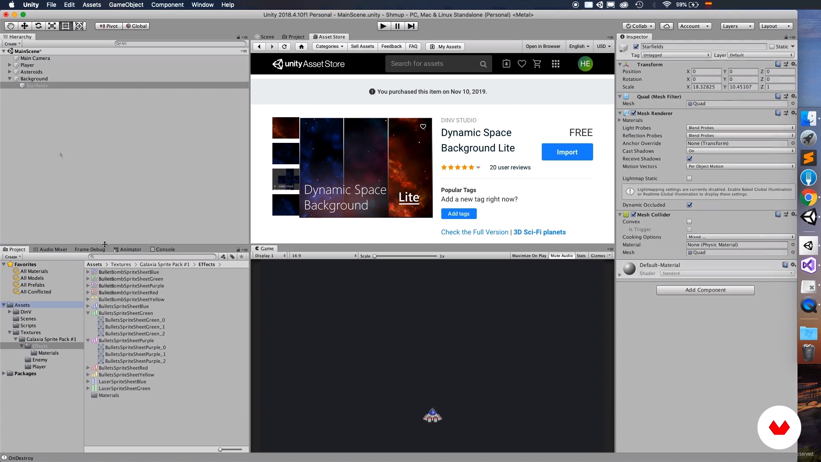Start Play mode with the Play button
The image size is (821, 462).
[x=384, y=26]
